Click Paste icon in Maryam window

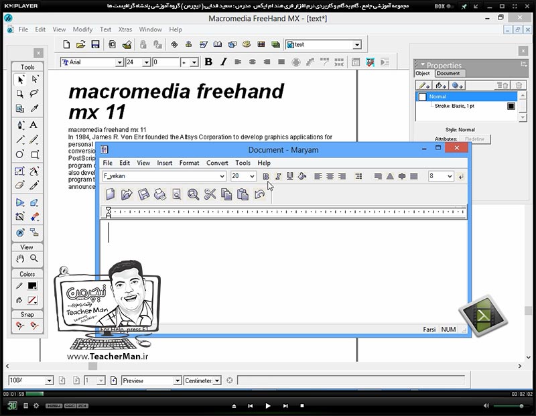[x=243, y=194]
